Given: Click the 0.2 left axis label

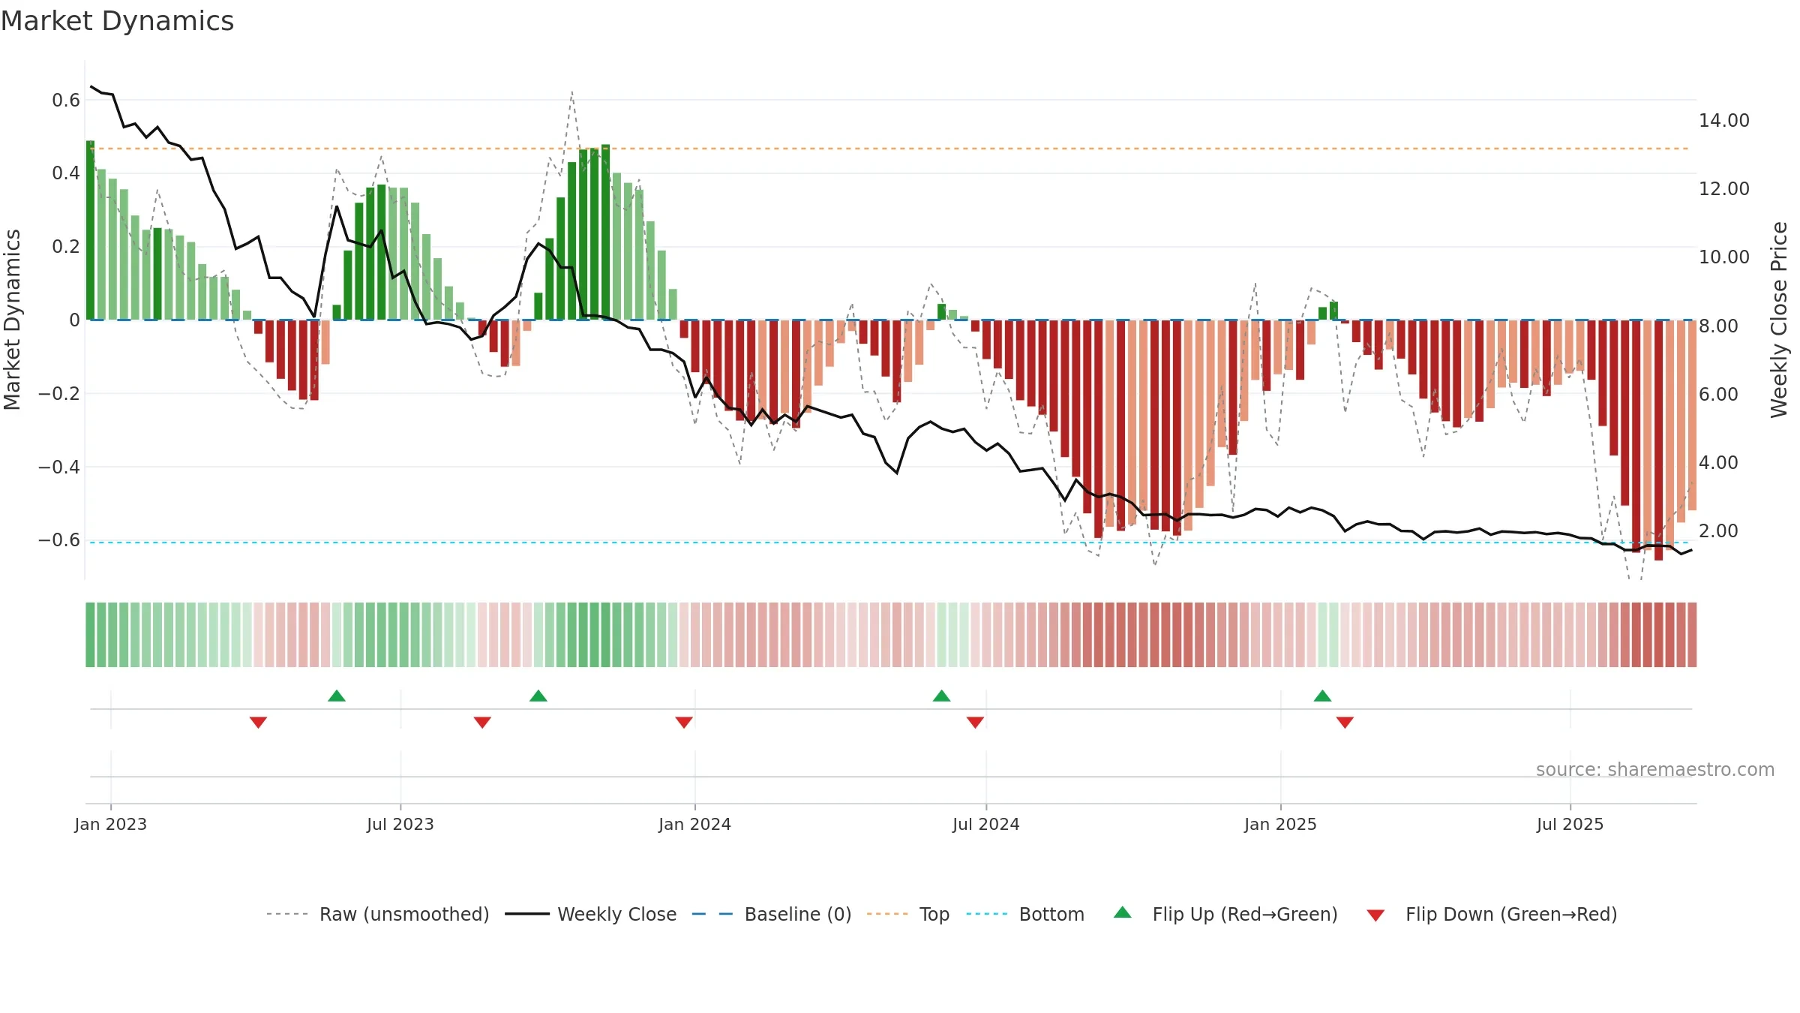Looking at the screenshot, I should [66, 246].
